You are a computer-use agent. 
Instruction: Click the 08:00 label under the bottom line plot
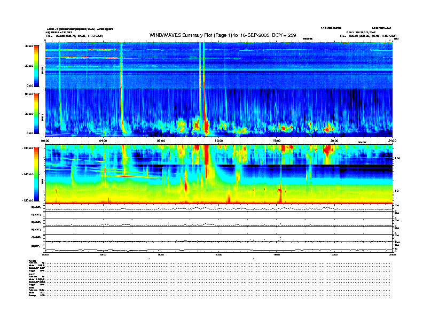tap(161, 254)
